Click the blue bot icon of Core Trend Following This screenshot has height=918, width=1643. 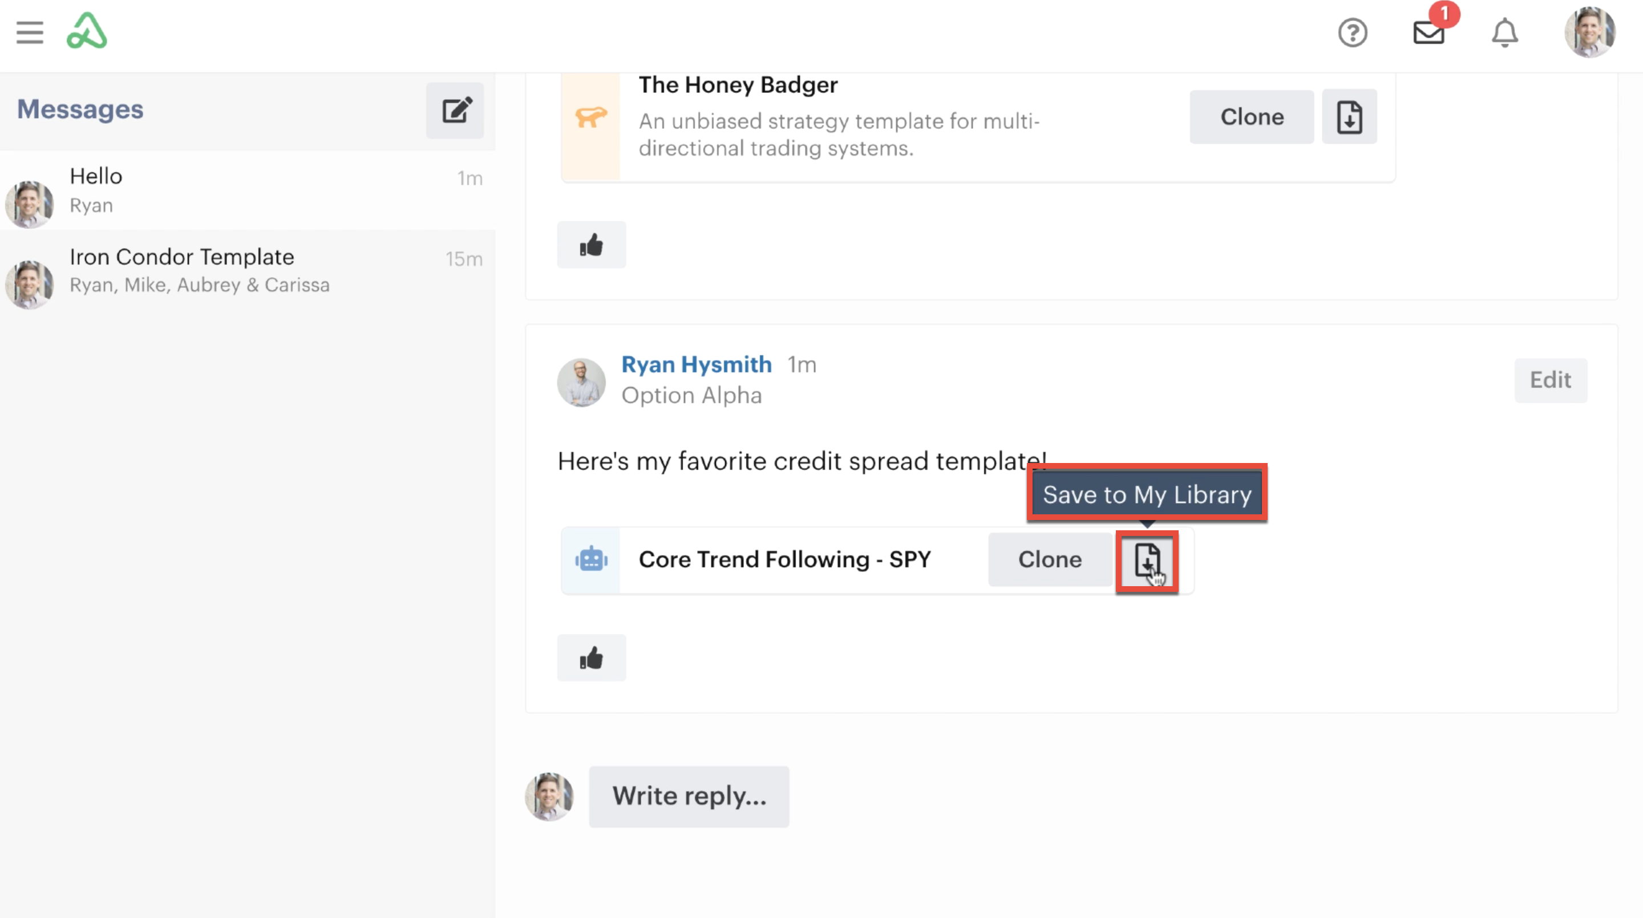591,560
